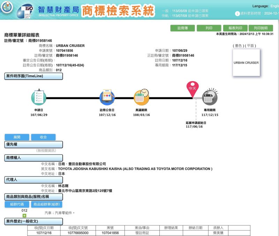279x236 pixels.
Task: Click the 辦理結果 column header
Action: pyautogui.click(x=171, y=228)
